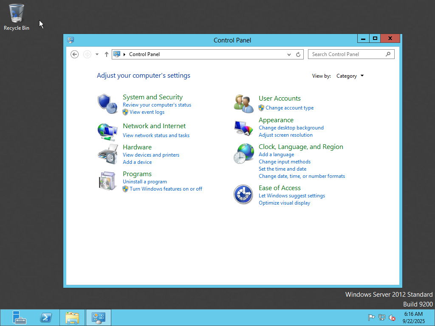The image size is (435, 326).
Task: Open File Explorer from the taskbar
Action: pos(72,318)
